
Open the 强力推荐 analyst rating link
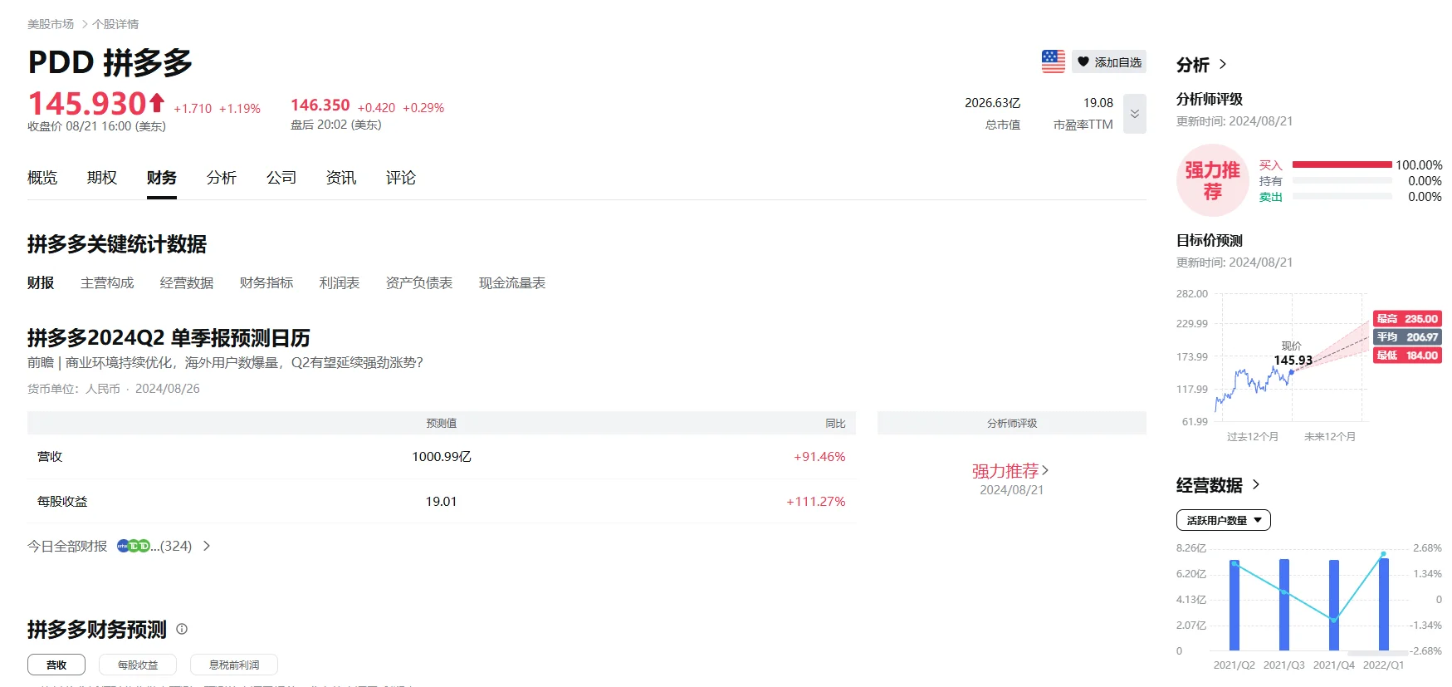click(1010, 471)
